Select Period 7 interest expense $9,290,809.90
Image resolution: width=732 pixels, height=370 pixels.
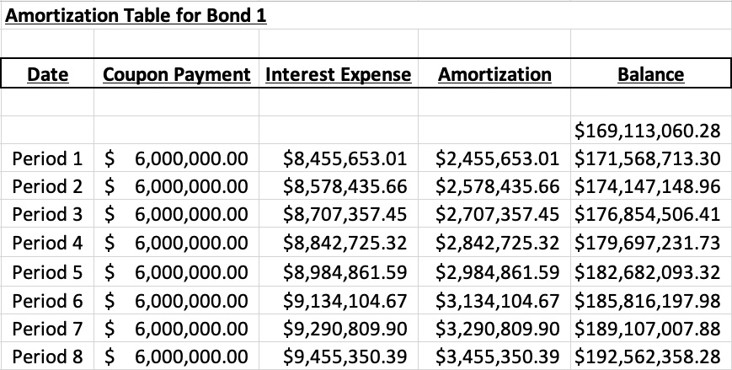point(345,328)
